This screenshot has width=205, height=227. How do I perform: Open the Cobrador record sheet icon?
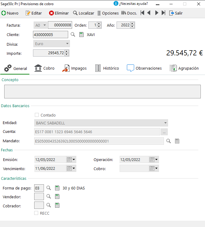click(x=57, y=205)
